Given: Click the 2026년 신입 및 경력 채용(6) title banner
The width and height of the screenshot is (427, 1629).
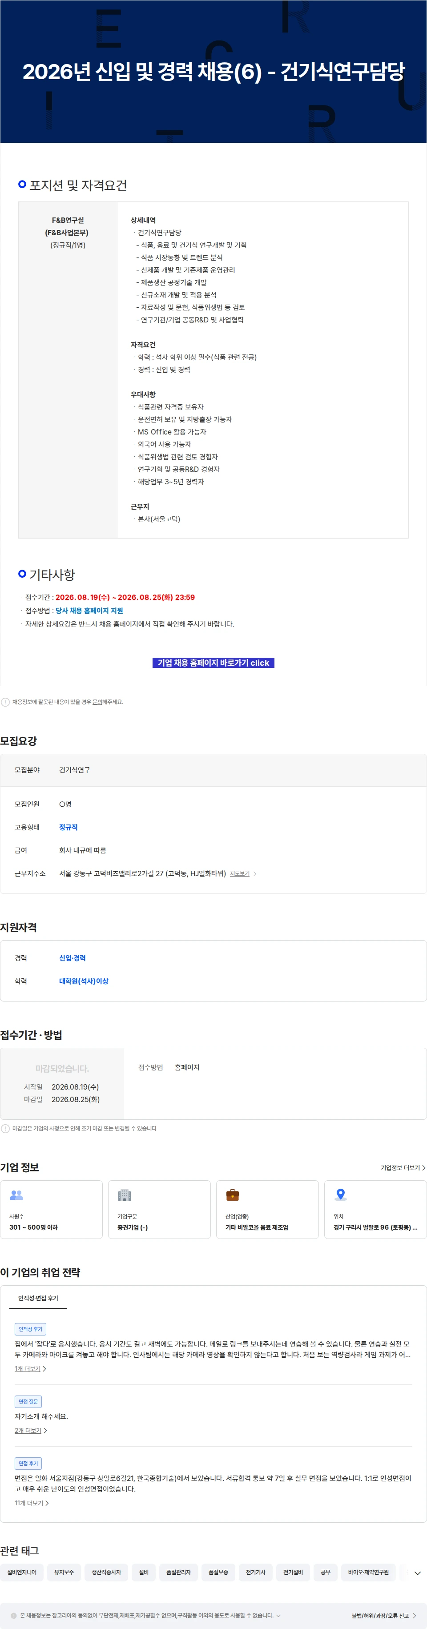Looking at the screenshot, I should click(x=213, y=72).
